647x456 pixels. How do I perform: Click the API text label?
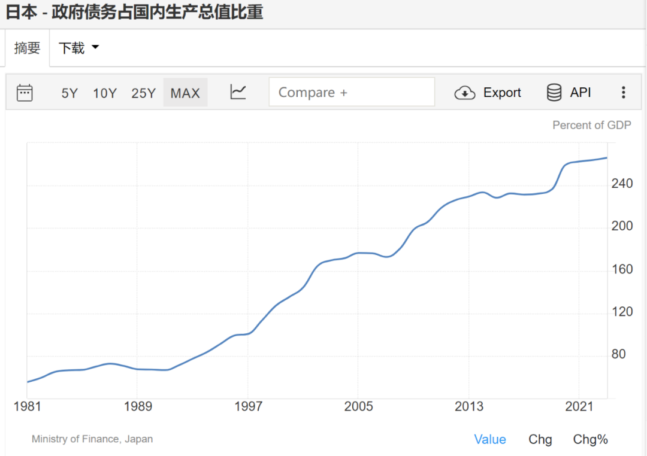pos(580,93)
